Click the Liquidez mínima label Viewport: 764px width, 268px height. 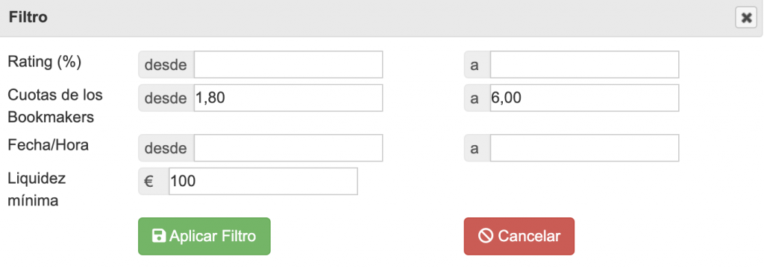point(37,190)
